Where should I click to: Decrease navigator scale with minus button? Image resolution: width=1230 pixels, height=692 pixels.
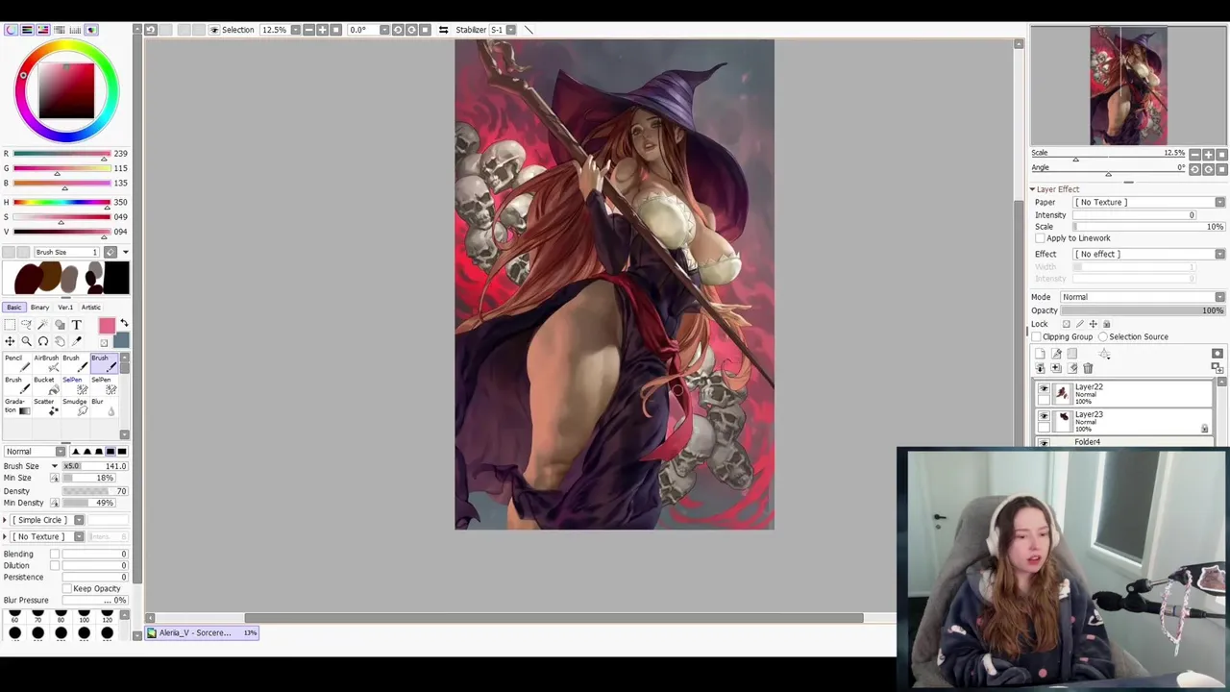1194,155
